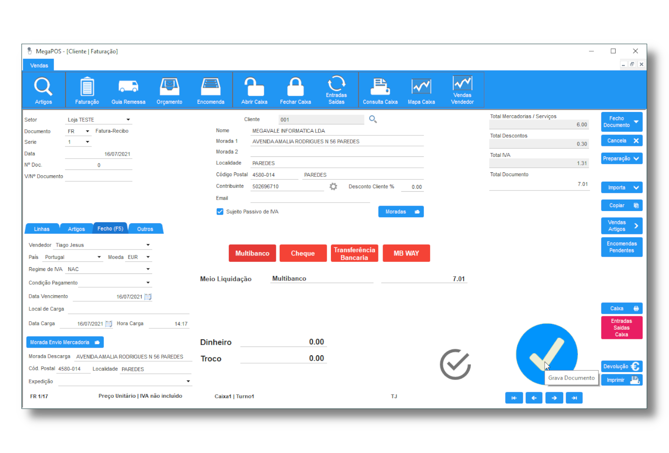This screenshot has width=669, height=453.
Task: Expand the Setor dropdown
Action: click(x=128, y=120)
